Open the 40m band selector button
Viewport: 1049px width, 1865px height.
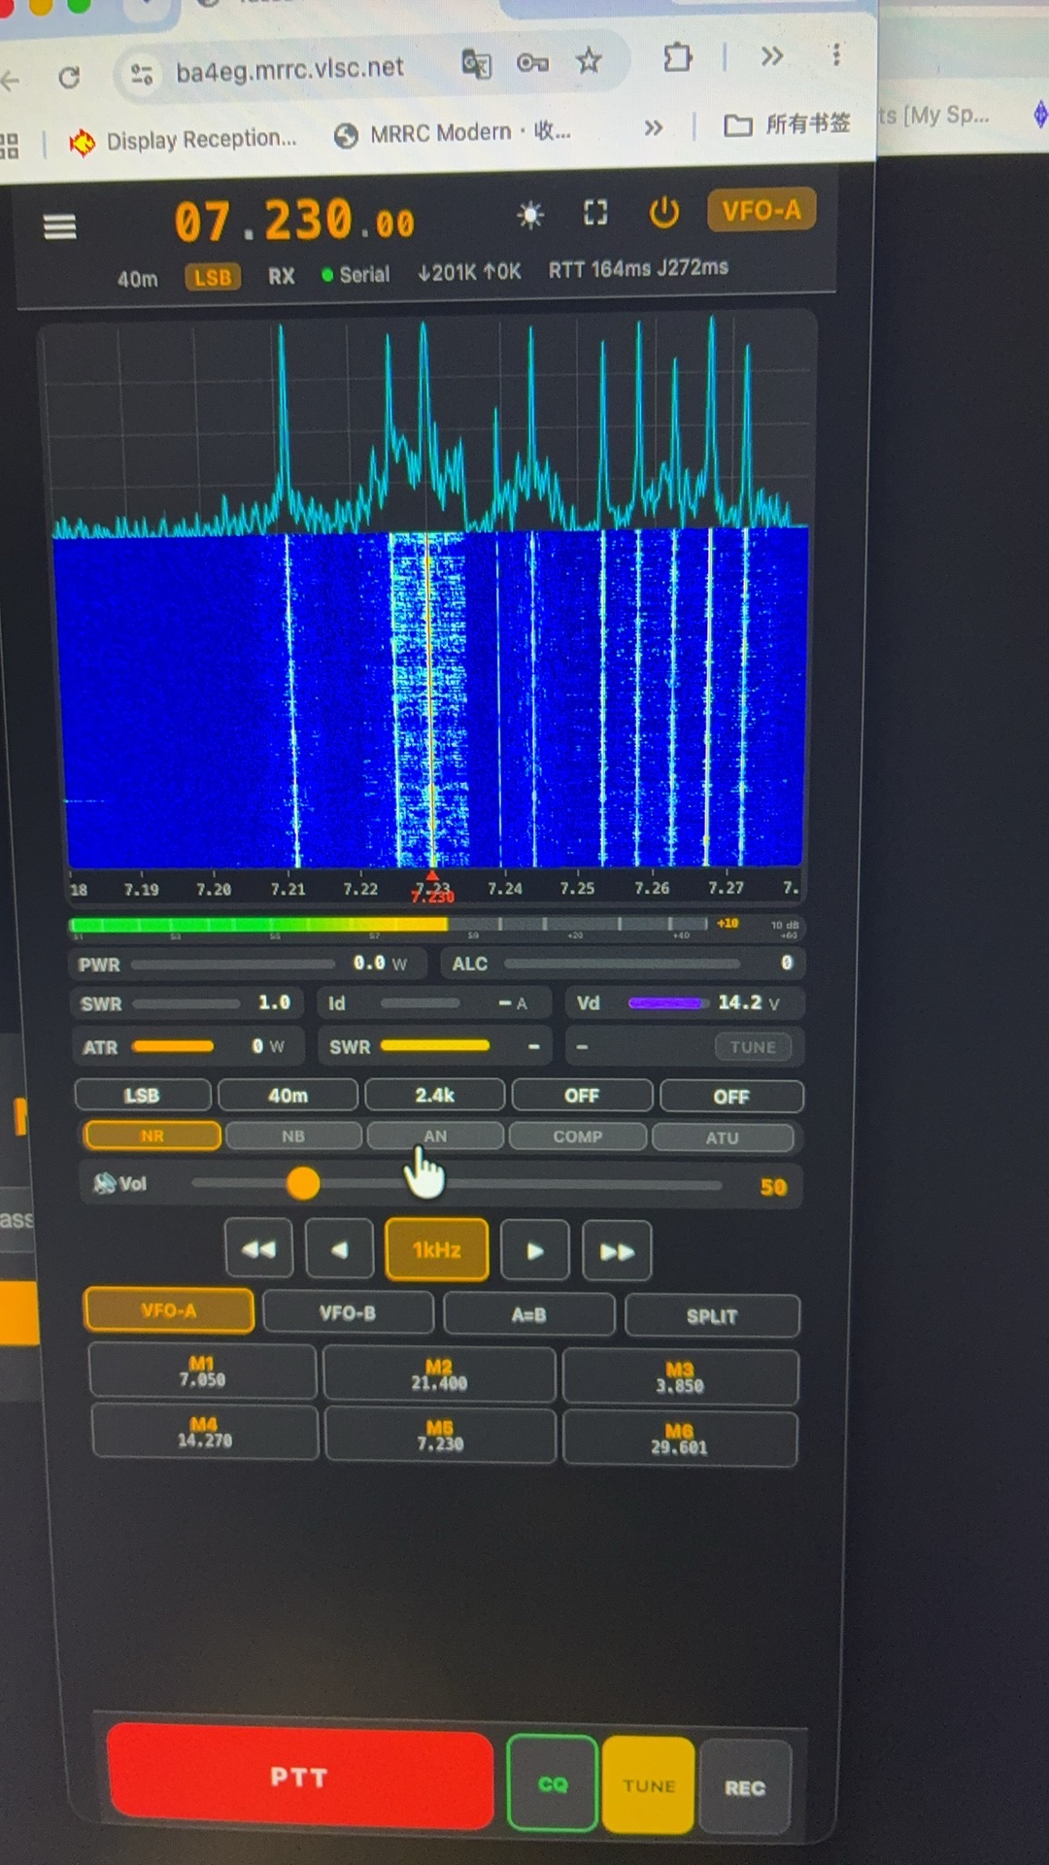point(288,1095)
